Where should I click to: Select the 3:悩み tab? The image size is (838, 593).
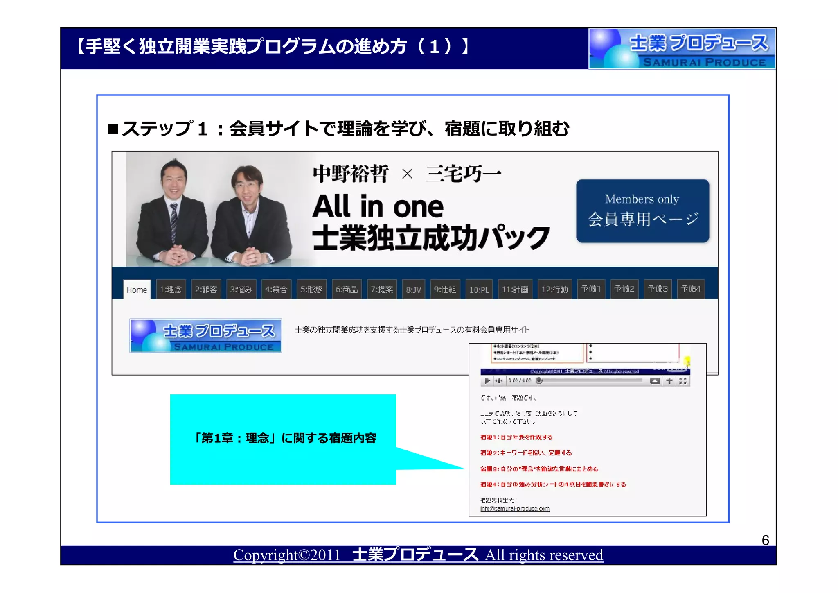(x=241, y=290)
